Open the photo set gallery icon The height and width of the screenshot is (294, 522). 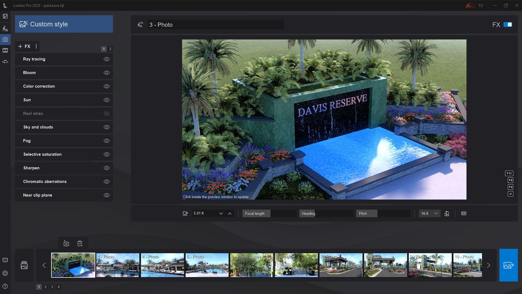pos(24,265)
